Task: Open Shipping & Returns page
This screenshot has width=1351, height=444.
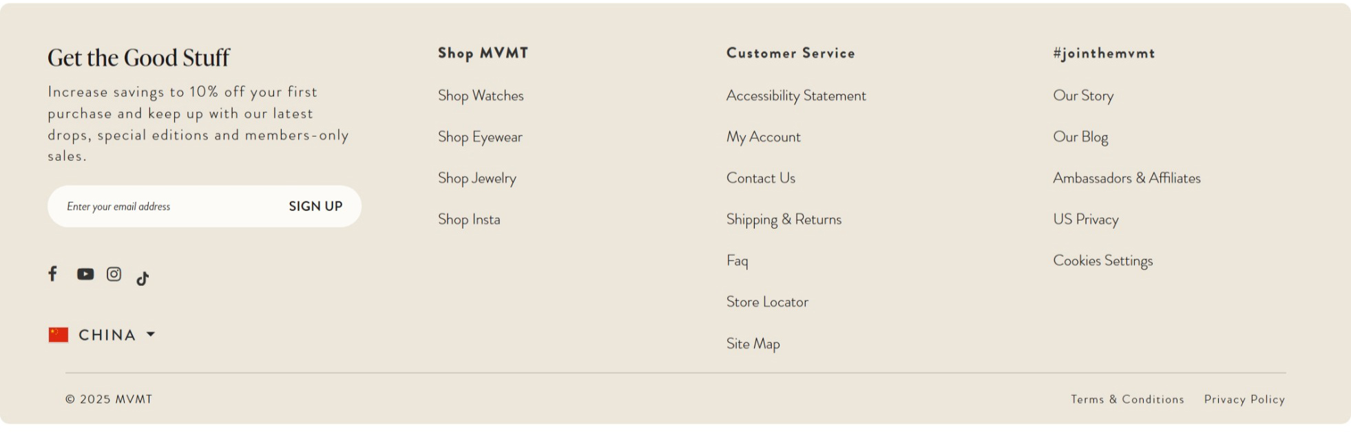Action: [x=784, y=219]
